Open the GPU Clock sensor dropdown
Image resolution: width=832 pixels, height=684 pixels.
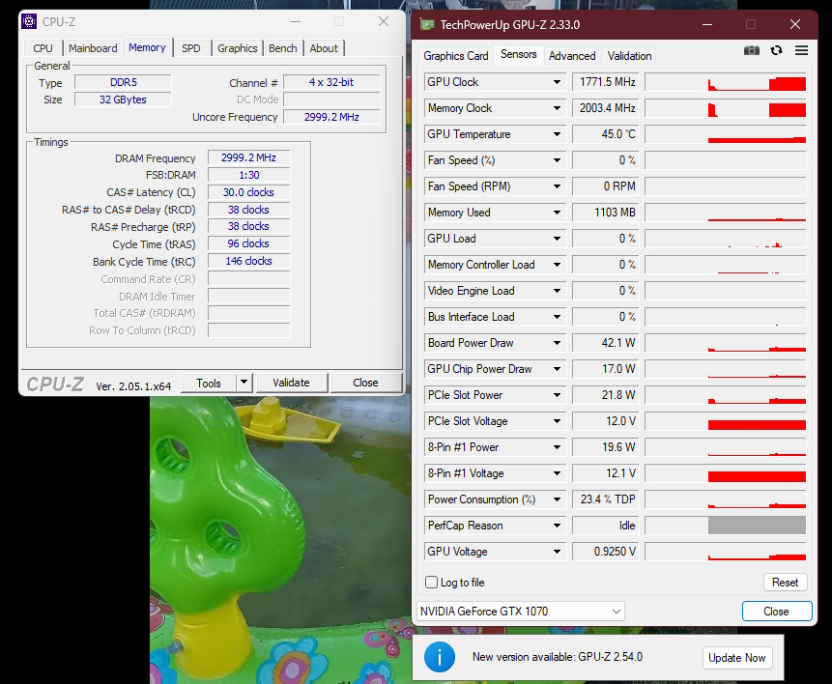[x=557, y=82]
